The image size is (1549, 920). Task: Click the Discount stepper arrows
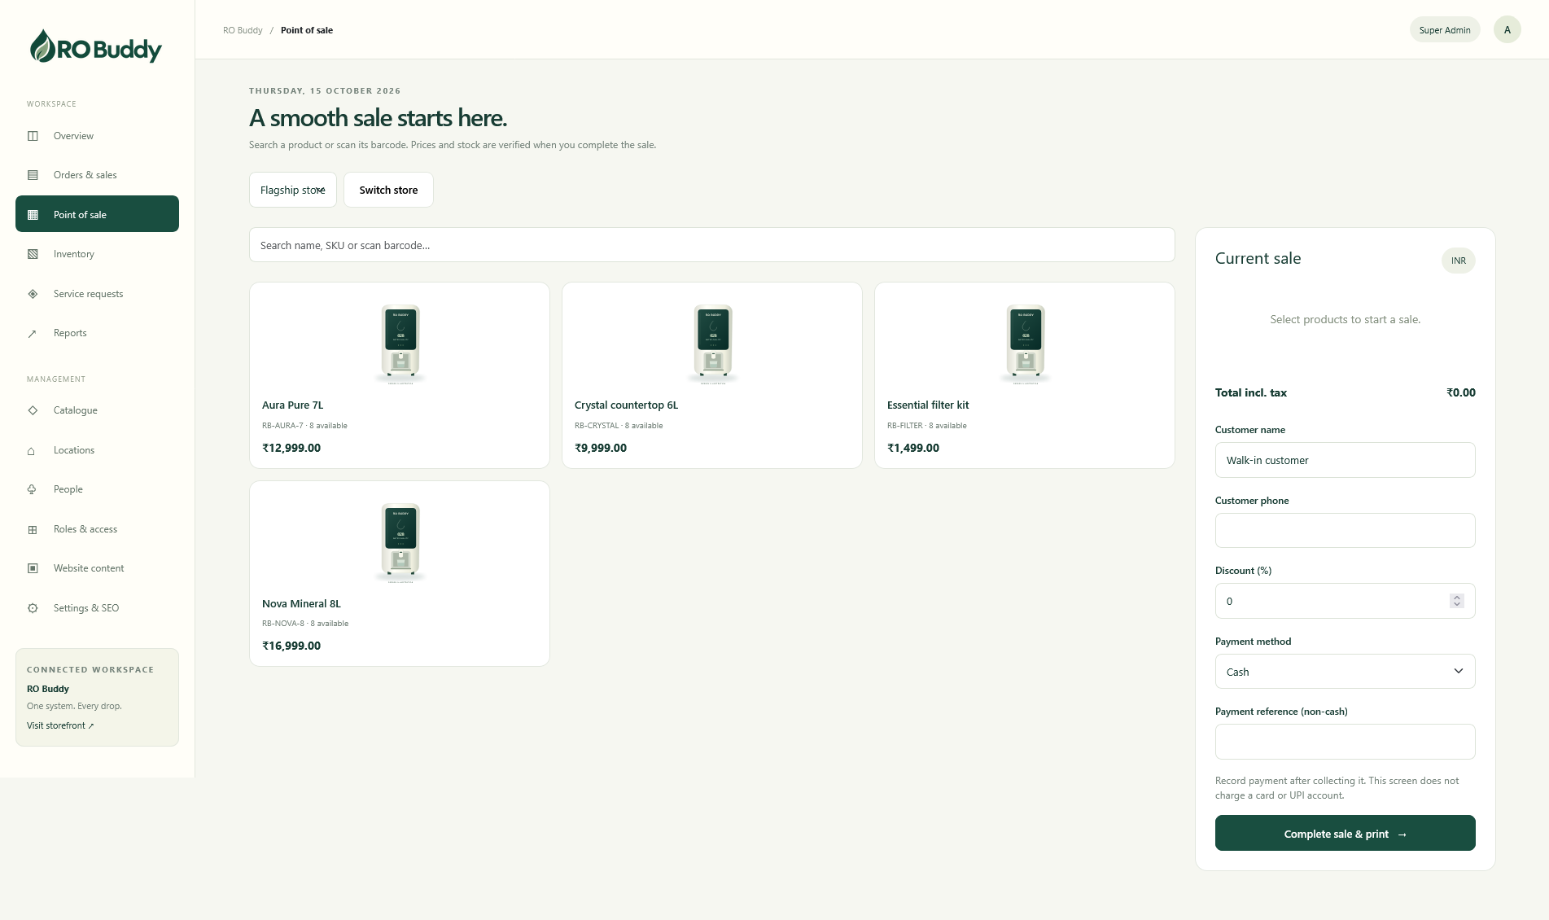[x=1456, y=601]
